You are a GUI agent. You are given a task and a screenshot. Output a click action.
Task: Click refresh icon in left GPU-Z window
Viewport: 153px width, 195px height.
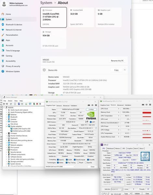[x=92, y=105]
